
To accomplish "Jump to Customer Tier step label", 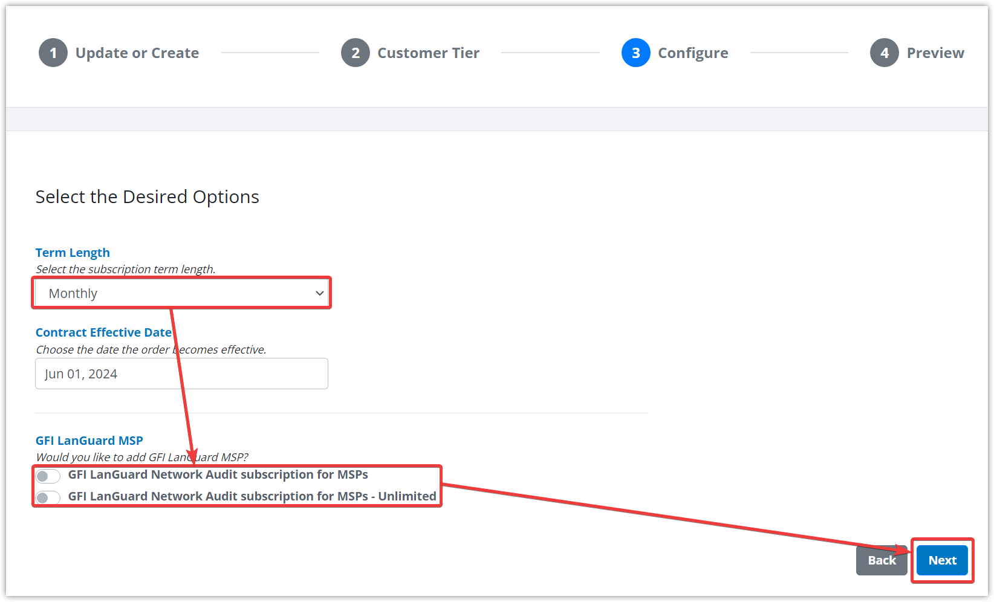I will click(x=428, y=53).
